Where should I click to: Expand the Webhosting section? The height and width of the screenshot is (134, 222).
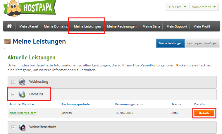(x=13, y=82)
